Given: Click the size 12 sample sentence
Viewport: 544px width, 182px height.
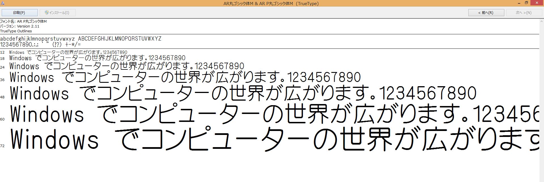Looking at the screenshot, I should (x=68, y=52).
